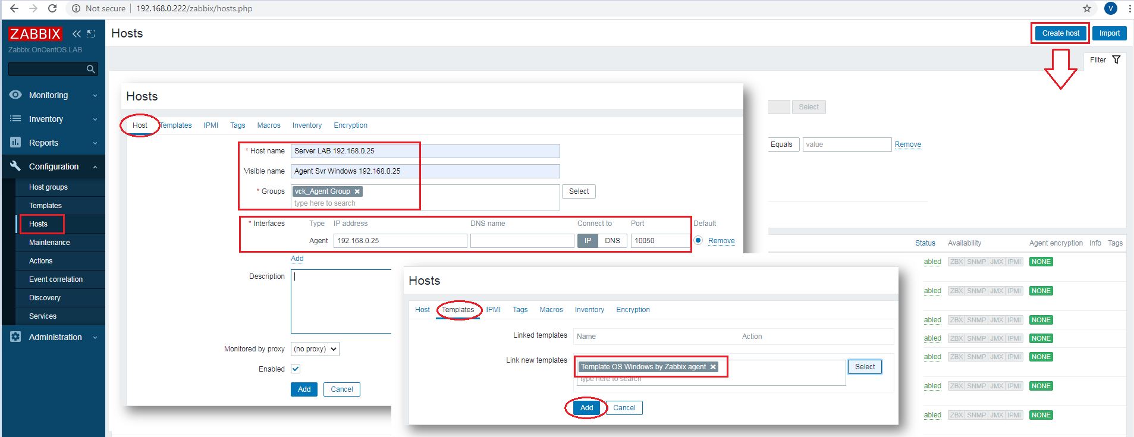Expand the Administration menu section

(95, 337)
